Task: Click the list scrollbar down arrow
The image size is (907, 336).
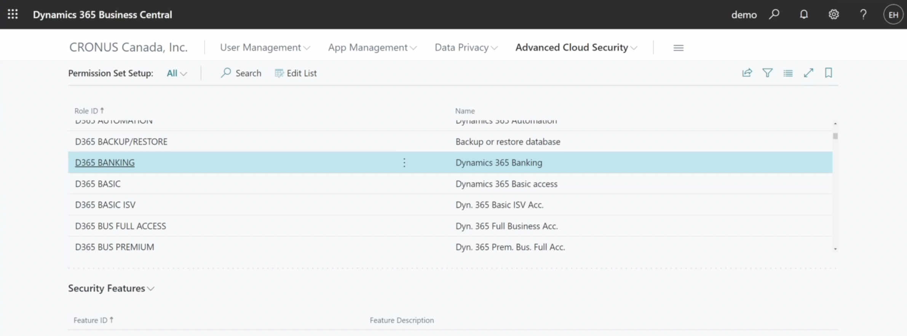Action: 835,249
